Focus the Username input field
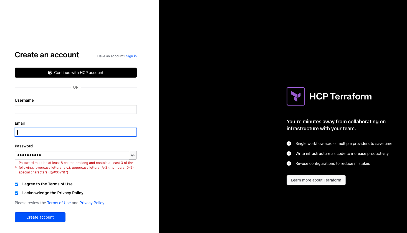Image resolution: width=407 pixels, height=233 pixels. (75, 109)
